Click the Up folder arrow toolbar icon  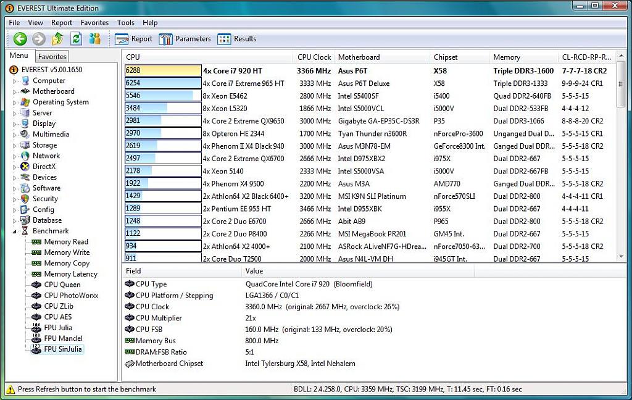click(x=57, y=39)
